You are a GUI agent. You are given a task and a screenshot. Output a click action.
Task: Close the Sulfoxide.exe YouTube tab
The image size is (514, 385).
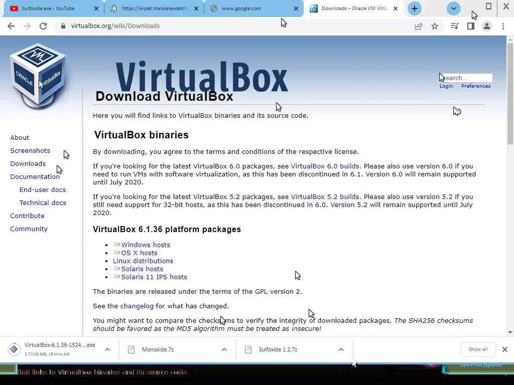point(96,9)
